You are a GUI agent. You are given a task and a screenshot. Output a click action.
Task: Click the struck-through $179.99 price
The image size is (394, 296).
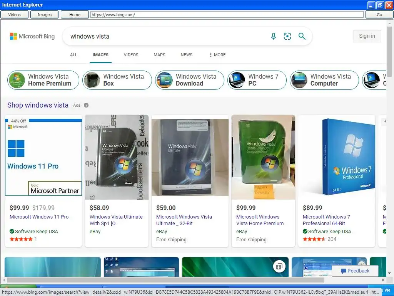click(43, 208)
